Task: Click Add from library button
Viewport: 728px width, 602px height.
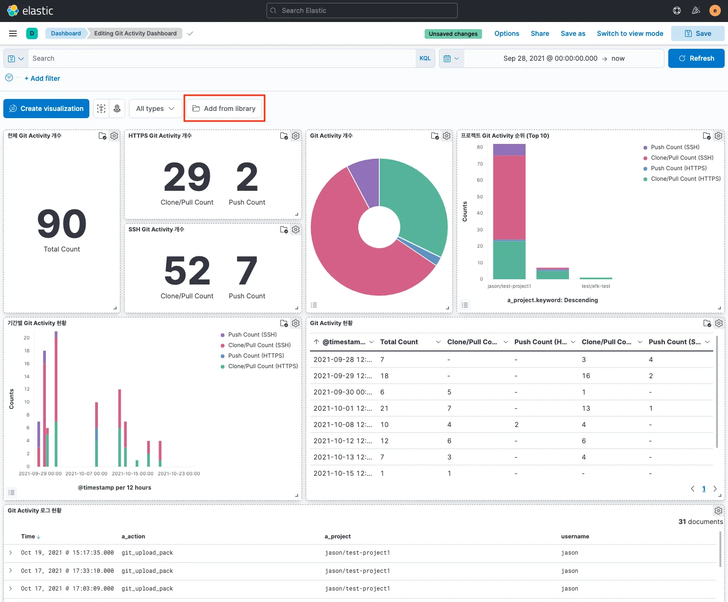Action: (x=224, y=109)
